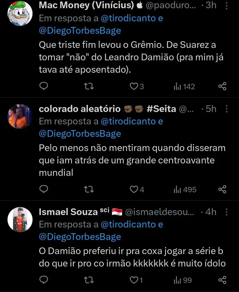View analytics showing 495 views
The height and width of the screenshot is (292, 239).
pos(185,189)
